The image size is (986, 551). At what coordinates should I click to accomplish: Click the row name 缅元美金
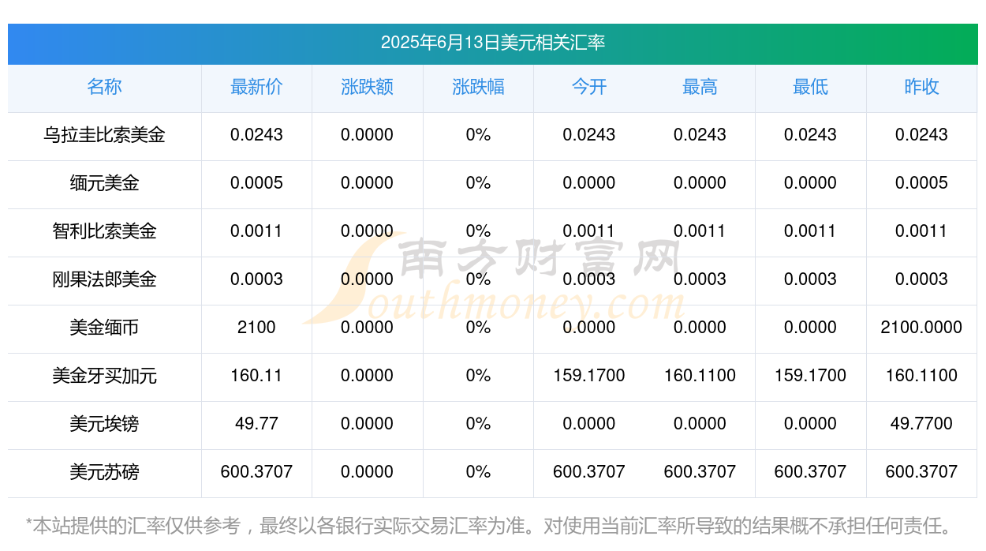104,183
